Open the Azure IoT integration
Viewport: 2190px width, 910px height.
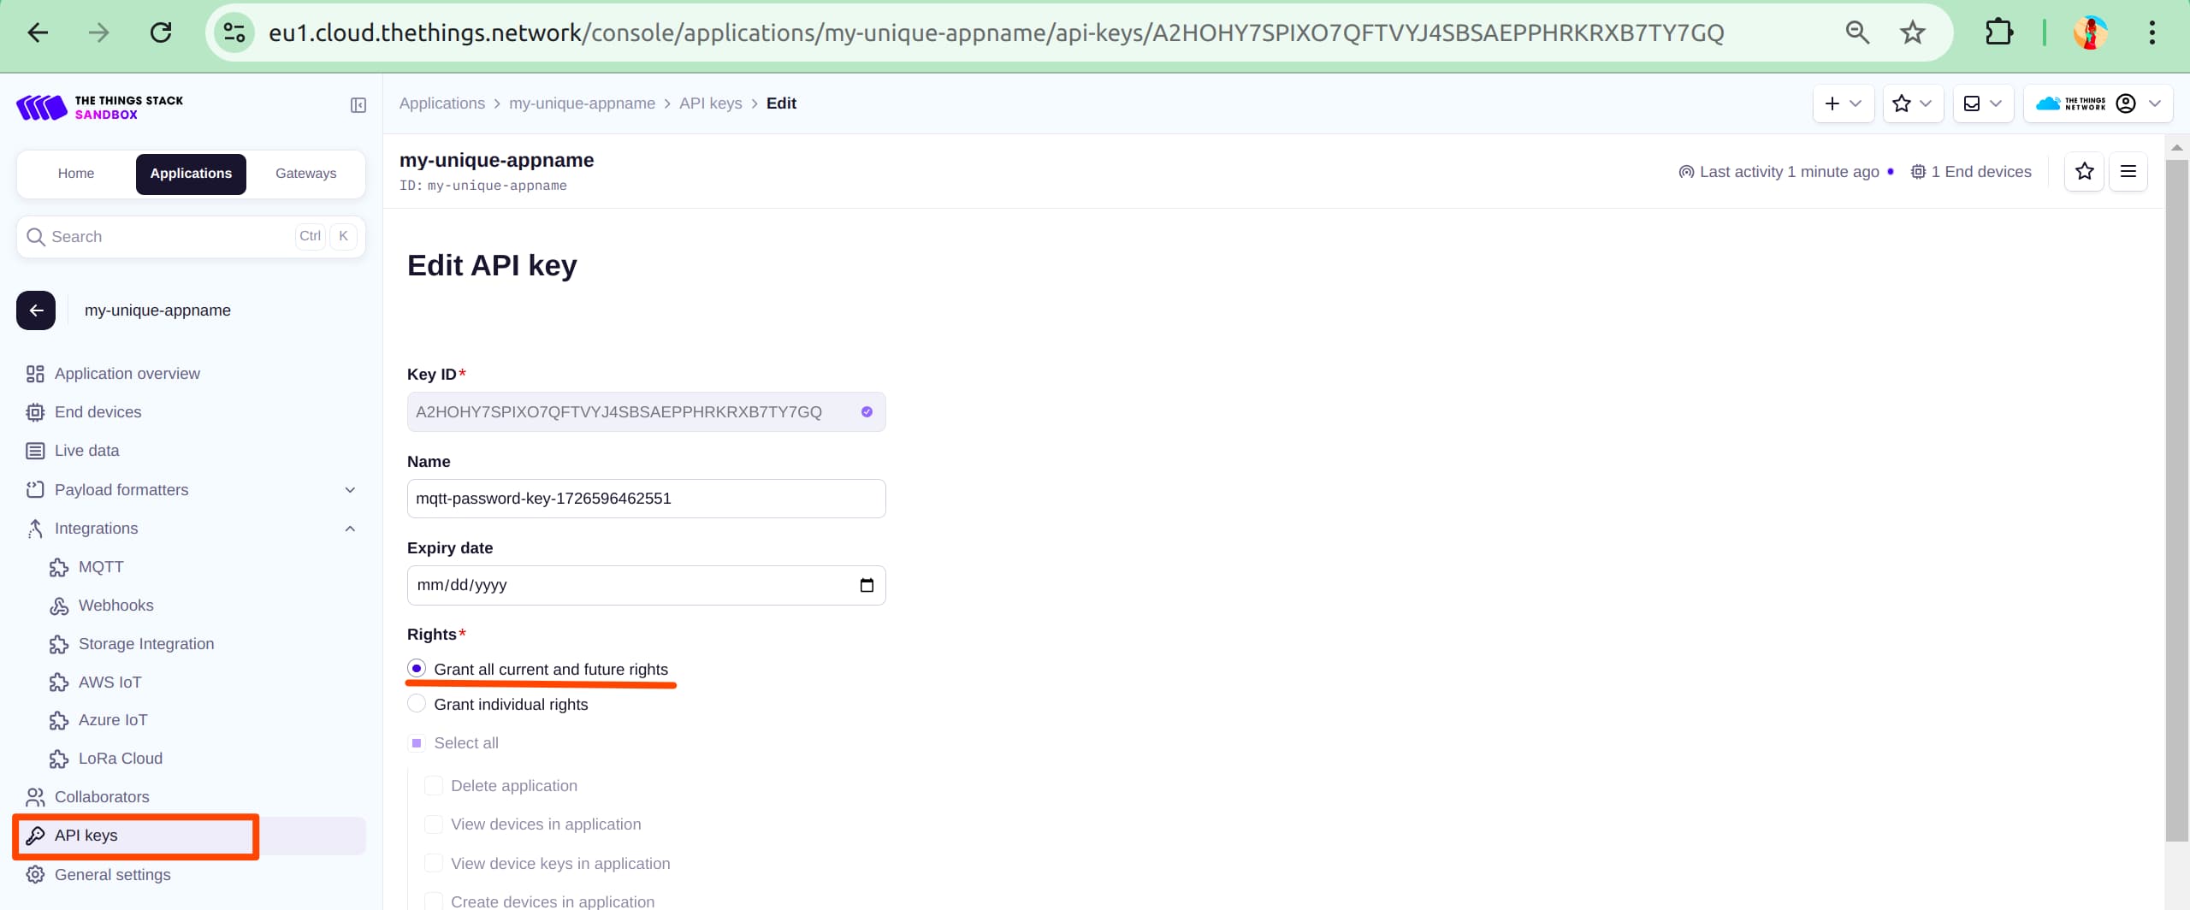[113, 719]
